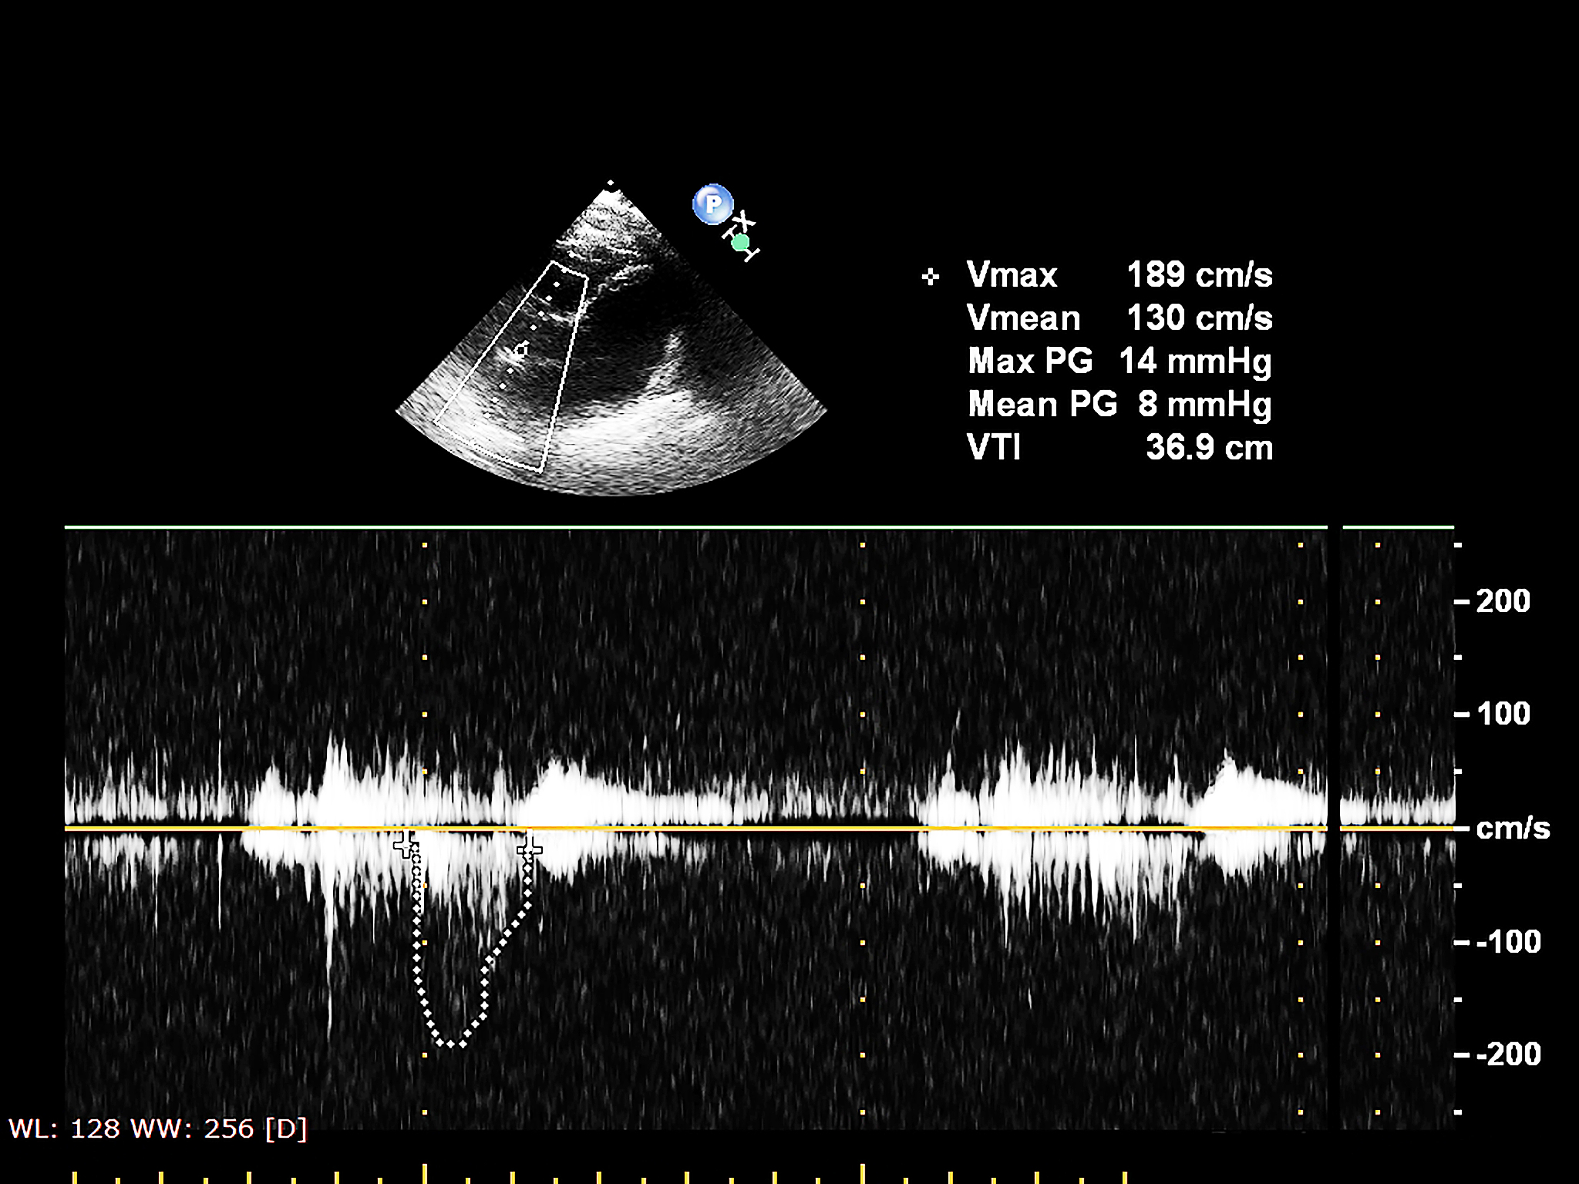The height and width of the screenshot is (1184, 1579).
Task: Click the apex dot atop the ultrasound sector
Action: pos(611,184)
